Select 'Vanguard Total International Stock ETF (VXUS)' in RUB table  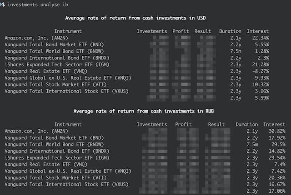click(67, 185)
